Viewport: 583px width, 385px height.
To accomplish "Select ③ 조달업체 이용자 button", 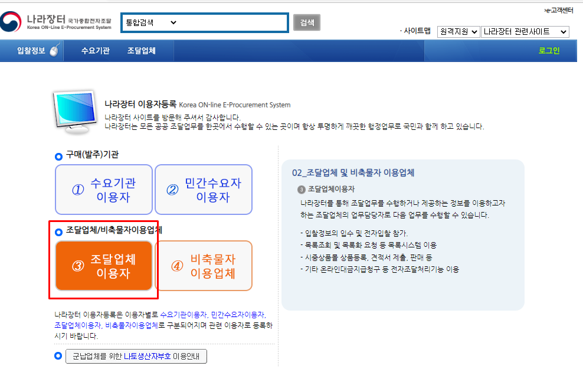I will point(104,266).
